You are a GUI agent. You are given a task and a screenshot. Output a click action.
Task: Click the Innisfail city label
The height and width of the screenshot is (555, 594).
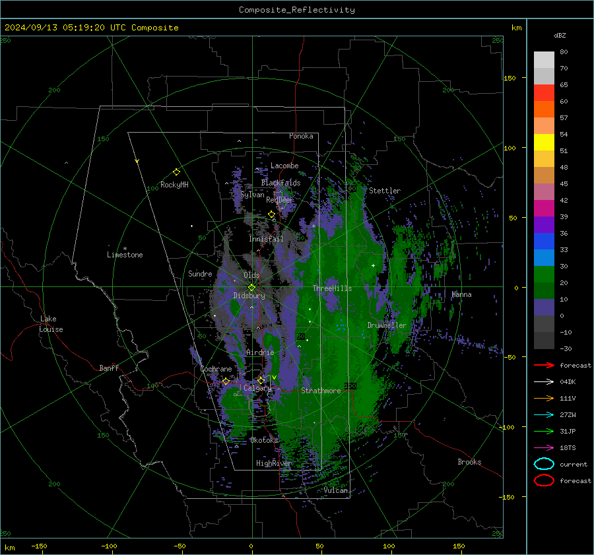266,239
